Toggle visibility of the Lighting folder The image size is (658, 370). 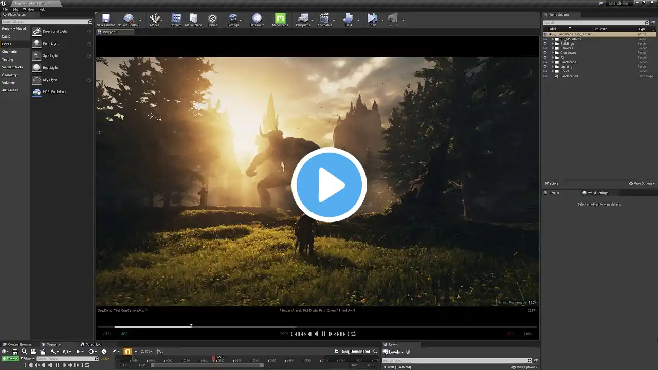(545, 67)
